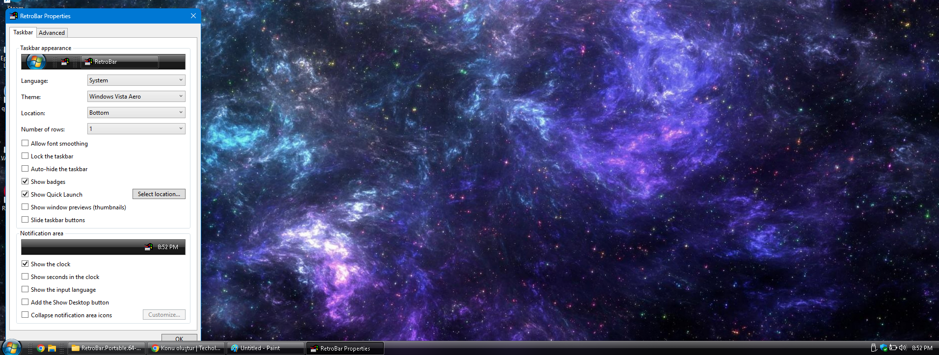Click the Select location... button
The height and width of the screenshot is (355, 939).
click(159, 194)
